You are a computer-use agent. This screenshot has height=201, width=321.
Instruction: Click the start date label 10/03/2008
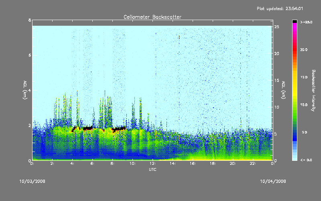[x=33, y=181]
